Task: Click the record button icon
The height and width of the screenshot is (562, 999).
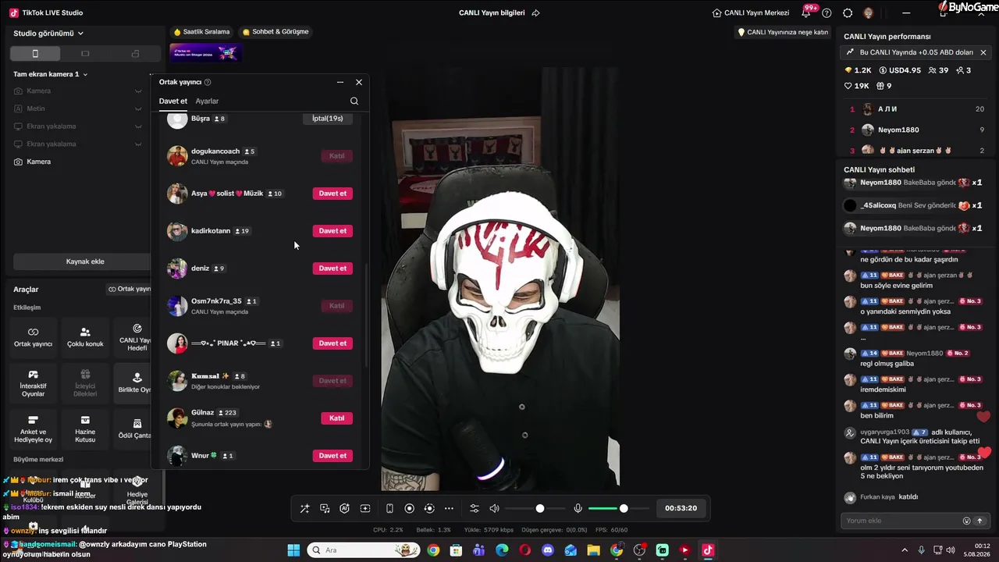Action: pyautogui.click(x=409, y=508)
